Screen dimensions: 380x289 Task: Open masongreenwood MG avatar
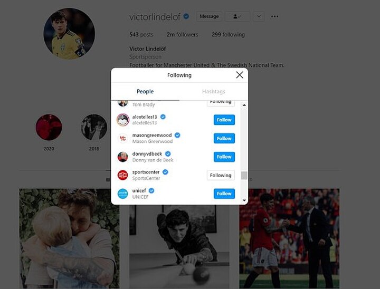pyautogui.click(x=123, y=138)
